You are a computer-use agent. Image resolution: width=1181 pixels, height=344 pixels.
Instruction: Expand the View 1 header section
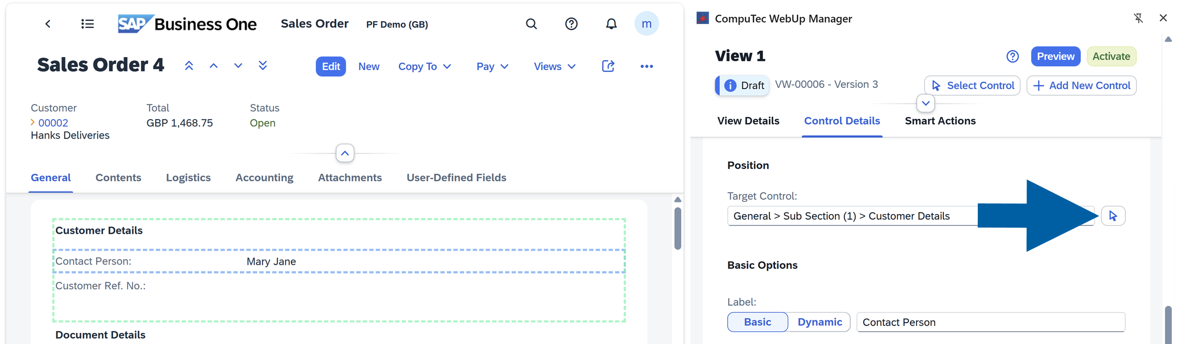(925, 103)
